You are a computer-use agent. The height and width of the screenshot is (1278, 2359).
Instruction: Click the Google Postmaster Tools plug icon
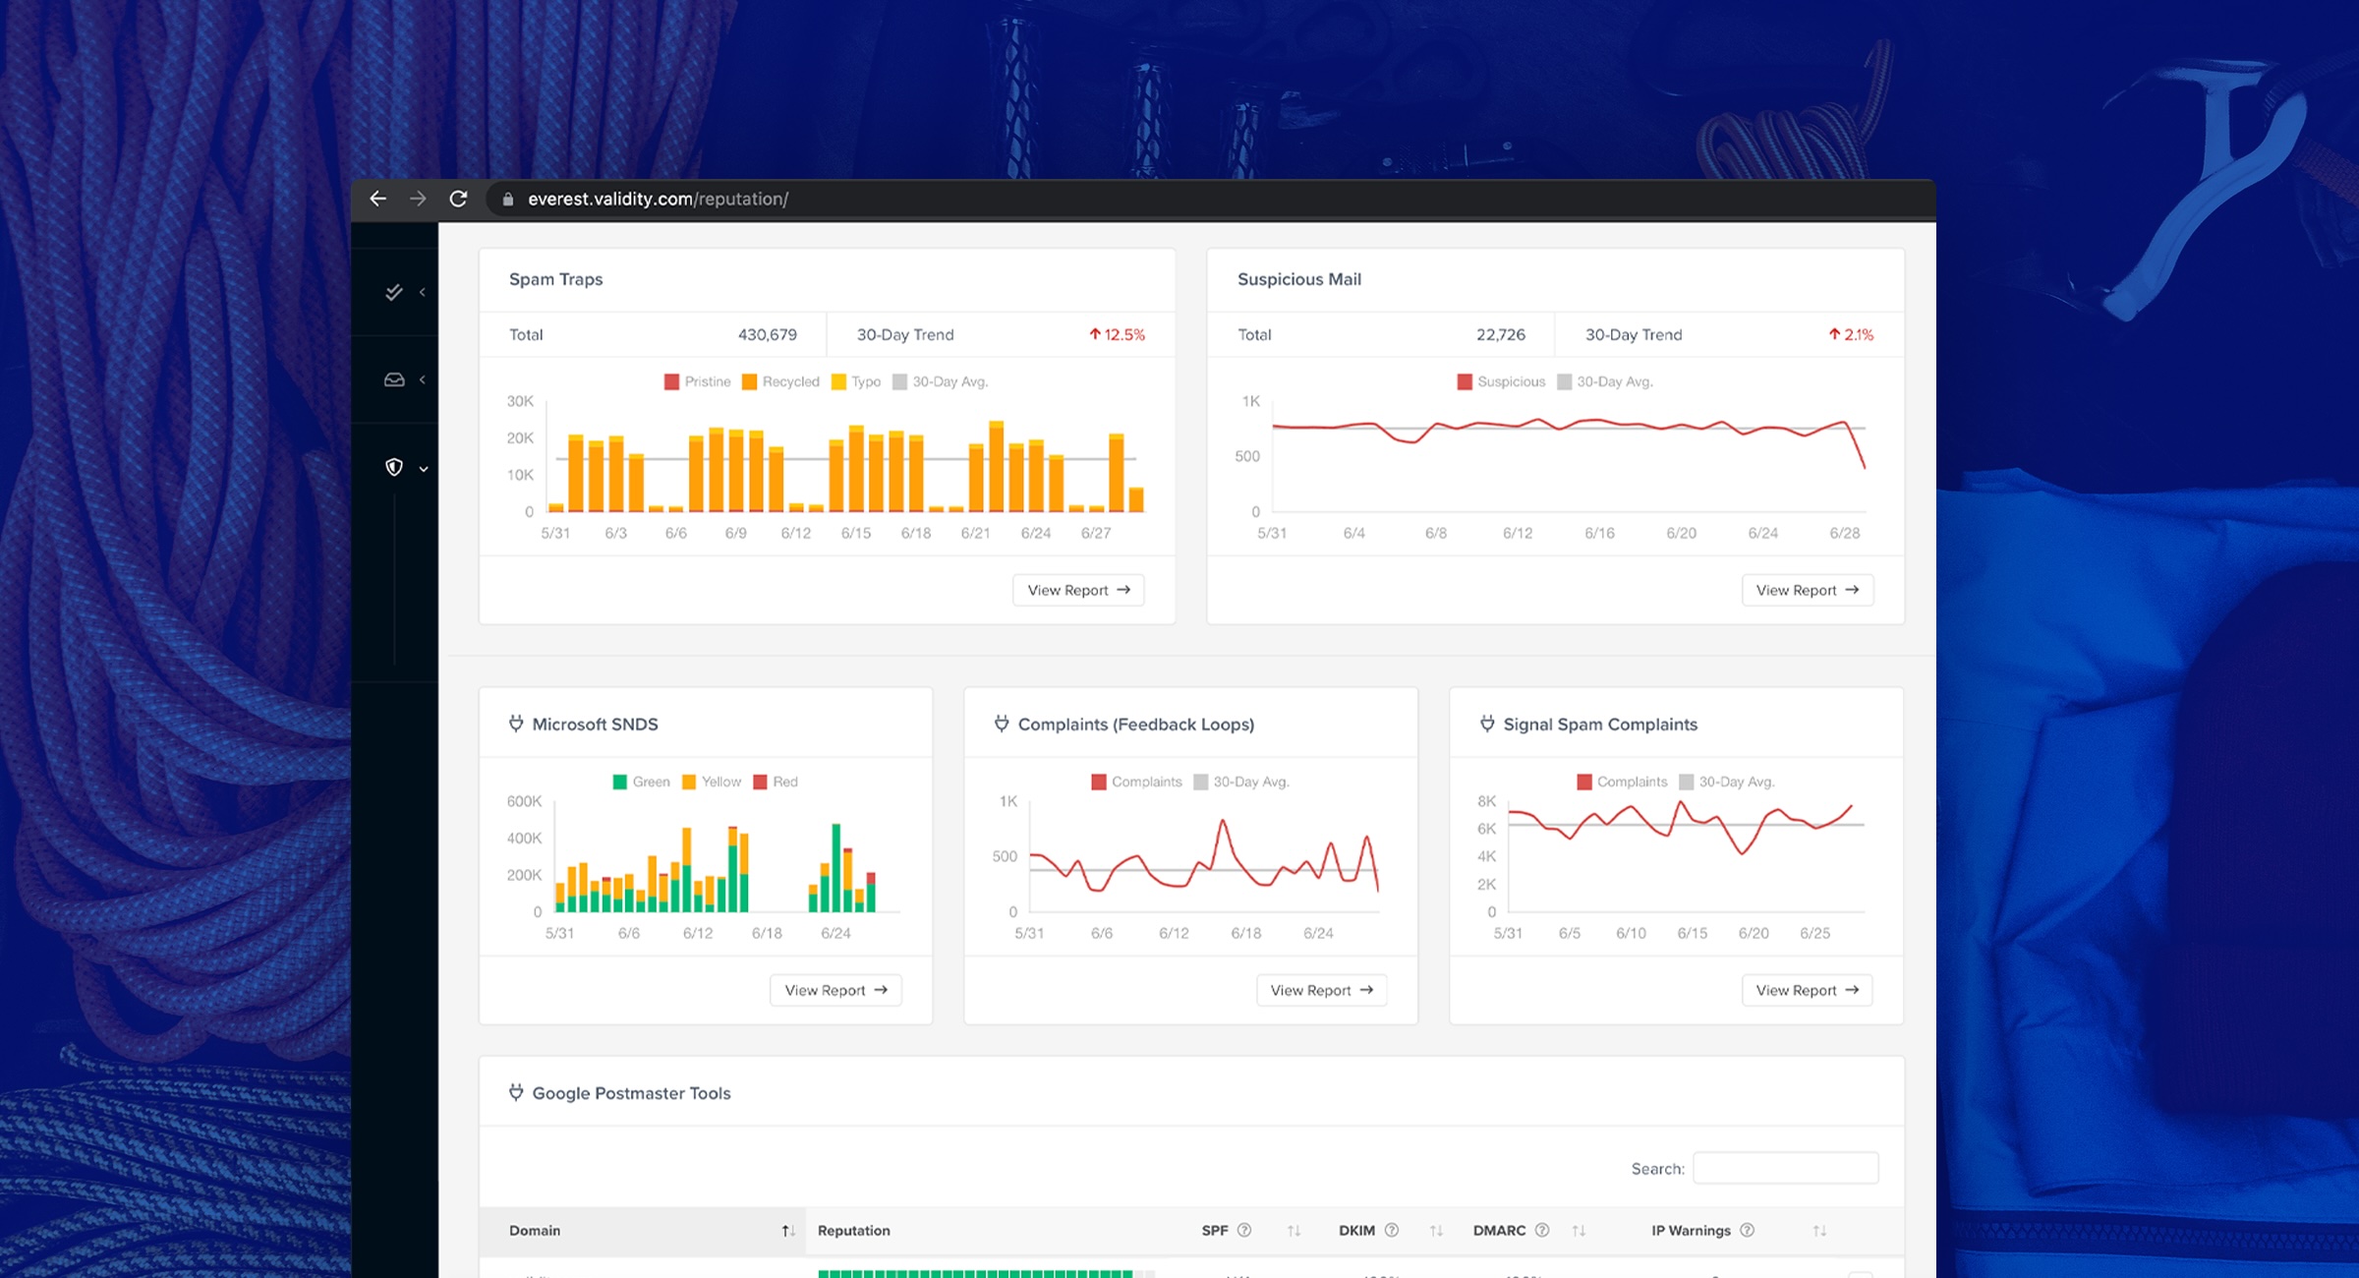516,1092
